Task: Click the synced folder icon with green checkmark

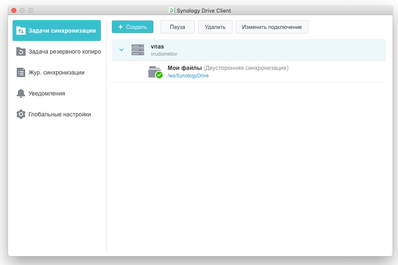Action: (155, 72)
